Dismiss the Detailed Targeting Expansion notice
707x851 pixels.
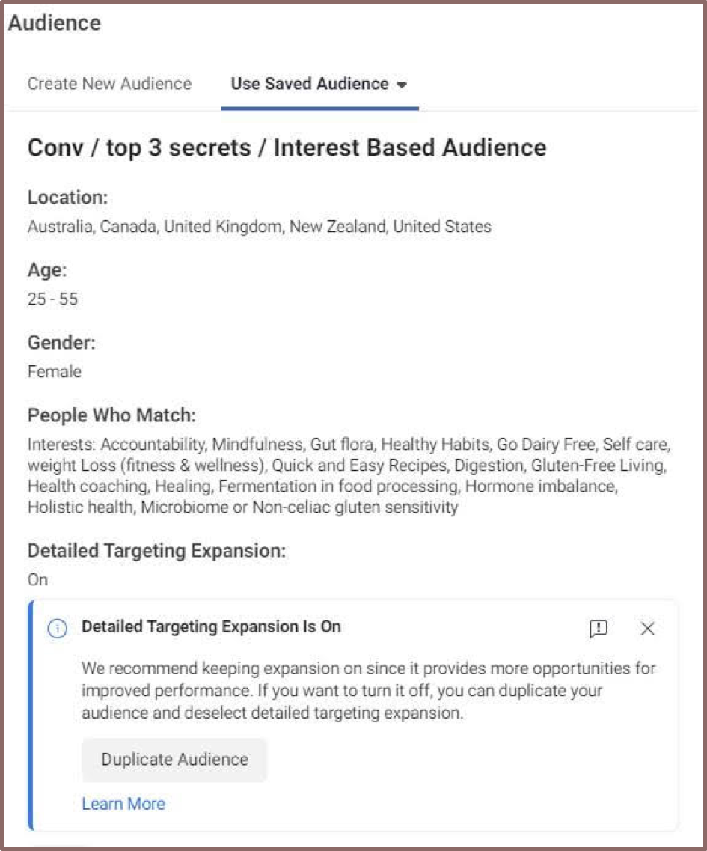pos(646,628)
